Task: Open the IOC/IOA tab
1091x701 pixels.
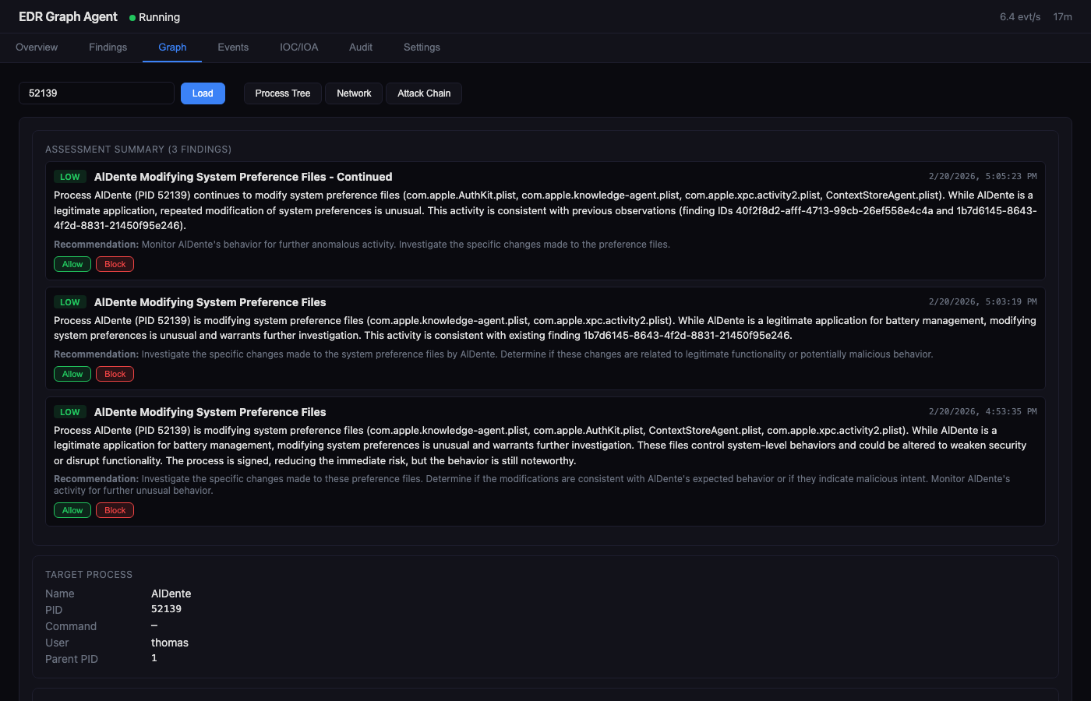Action: [299, 48]
